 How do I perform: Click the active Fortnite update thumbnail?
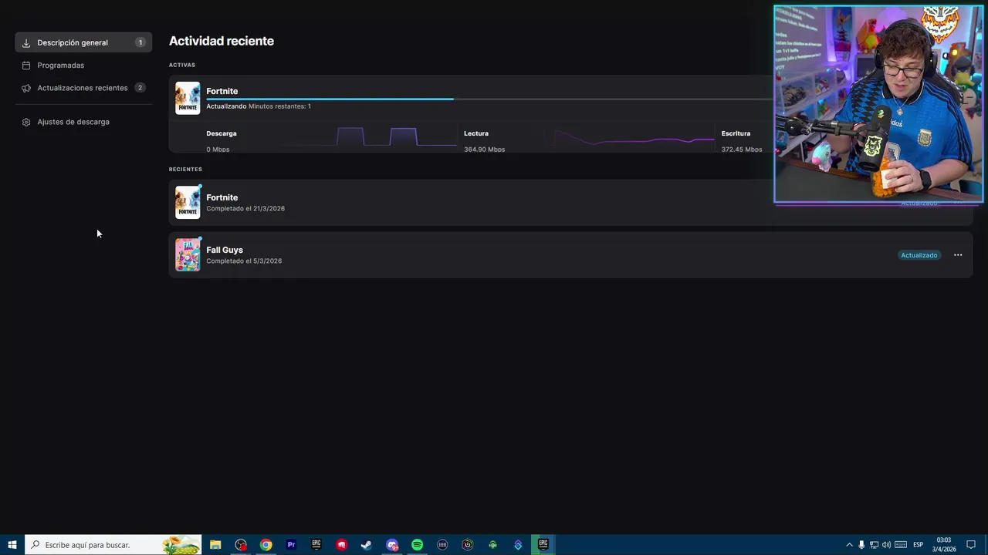pyautogui.click(x=188, y=98)
